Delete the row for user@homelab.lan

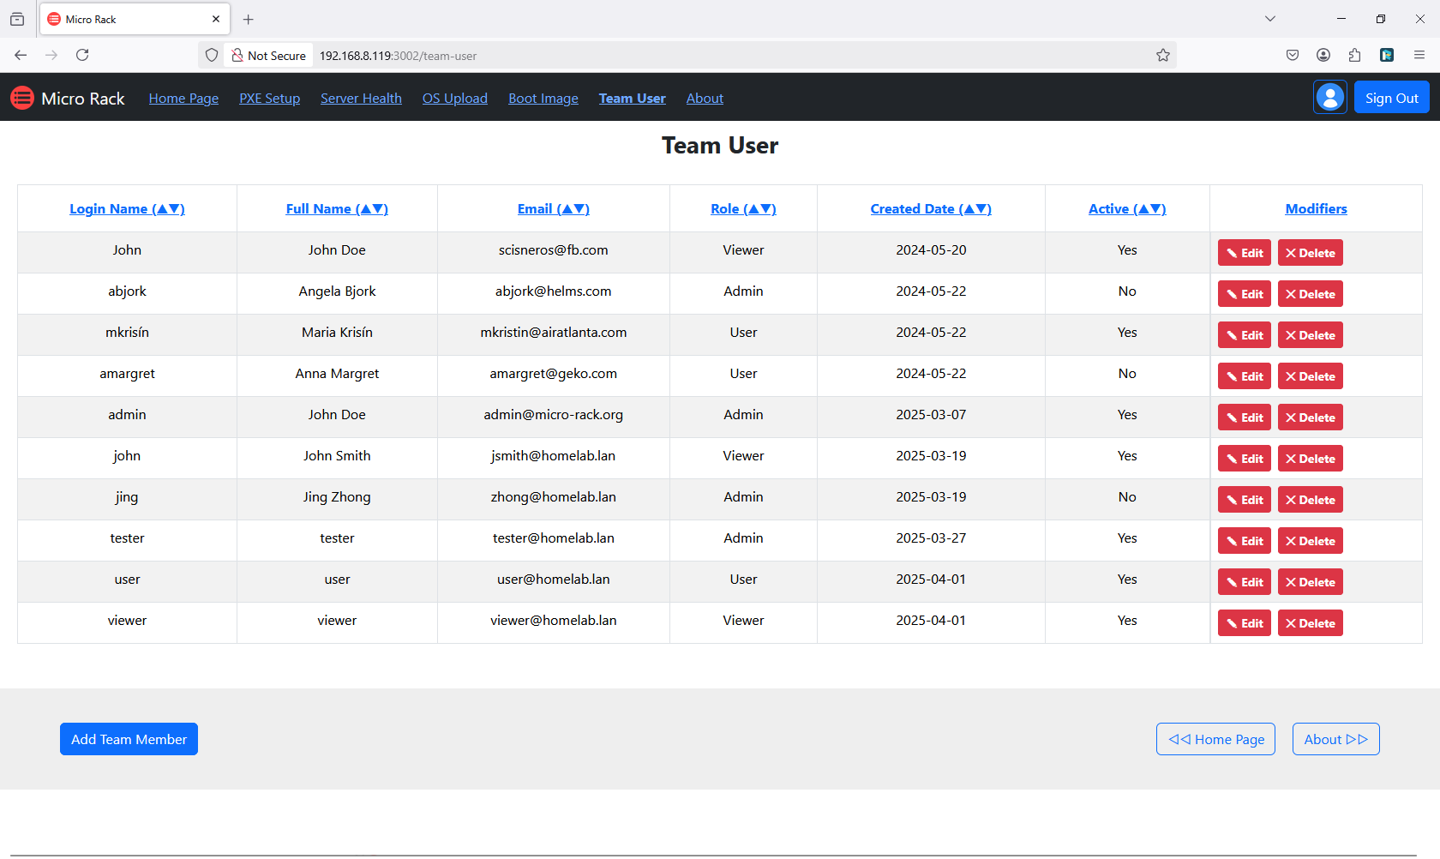pyautogui.click(x=1311, y=582)
